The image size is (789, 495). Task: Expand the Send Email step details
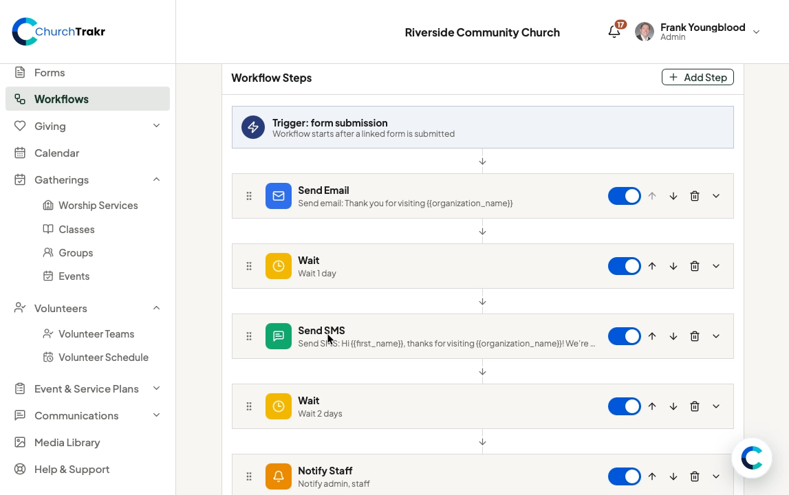click(716, 196)
